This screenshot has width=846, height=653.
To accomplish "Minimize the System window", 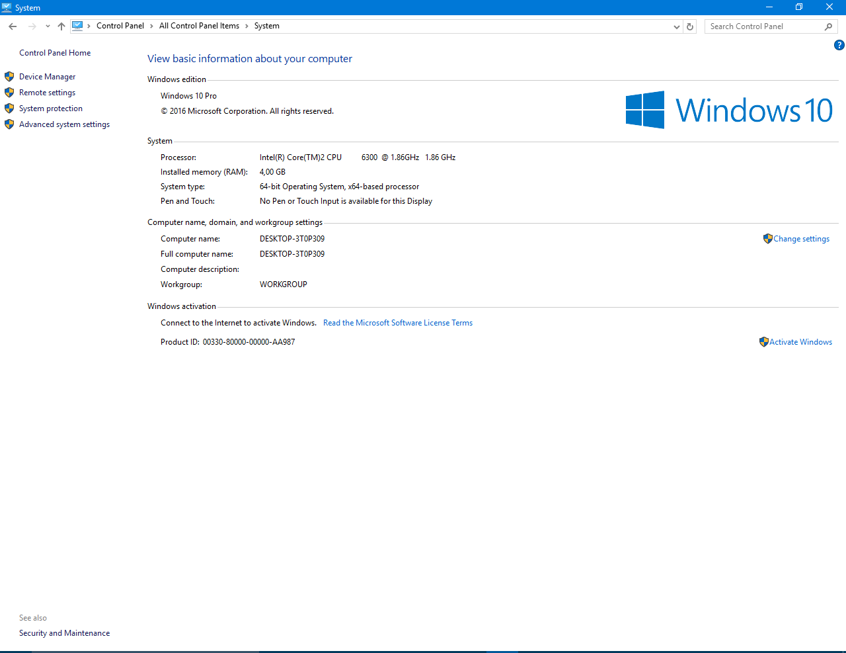I will pos(769,7).
